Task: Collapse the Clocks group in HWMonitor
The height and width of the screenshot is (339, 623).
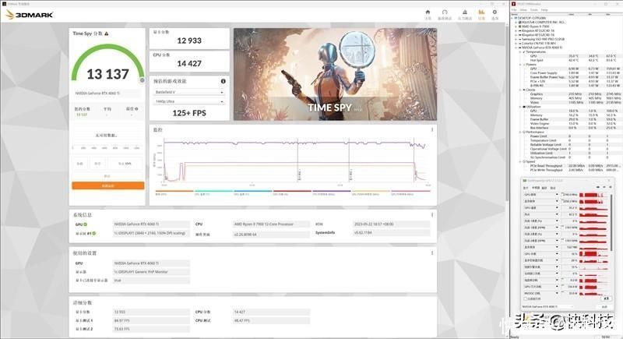Action: pos(520,90)
